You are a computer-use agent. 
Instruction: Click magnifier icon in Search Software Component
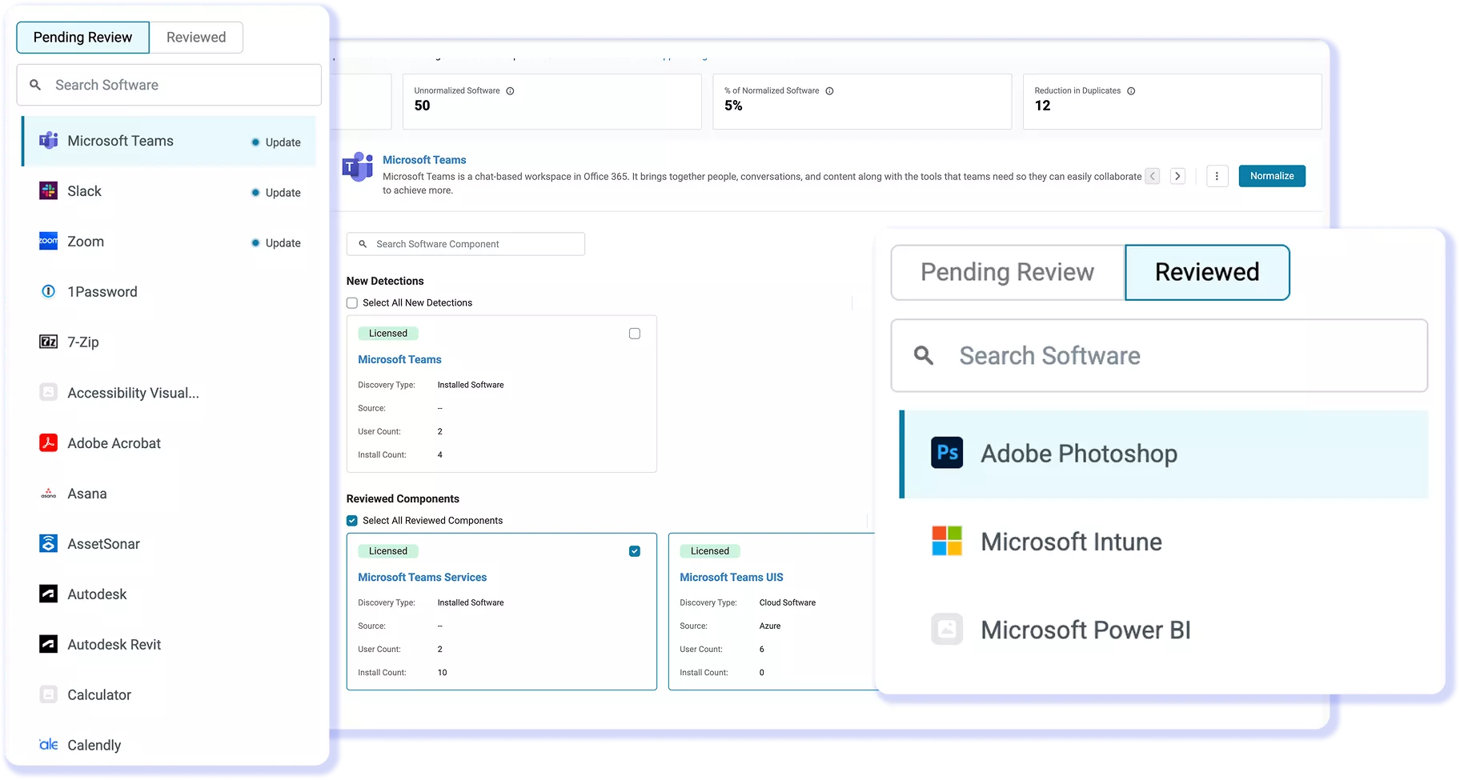(363, 244)
